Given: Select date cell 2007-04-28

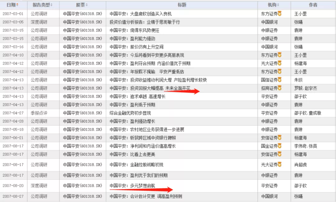Looking at the screenshot, I should [x=13, y=121].
